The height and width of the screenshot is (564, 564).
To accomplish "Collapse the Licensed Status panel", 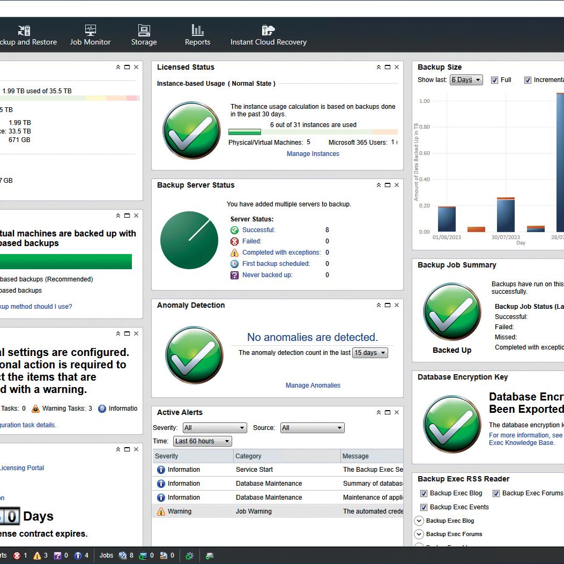I will (x=379, y=67).
